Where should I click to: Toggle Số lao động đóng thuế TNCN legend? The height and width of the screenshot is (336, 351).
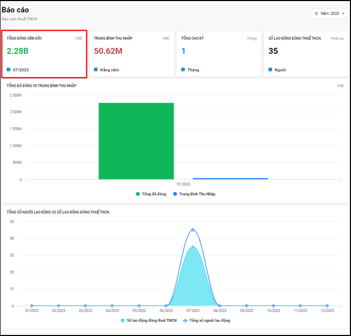(x=149, y=320)
